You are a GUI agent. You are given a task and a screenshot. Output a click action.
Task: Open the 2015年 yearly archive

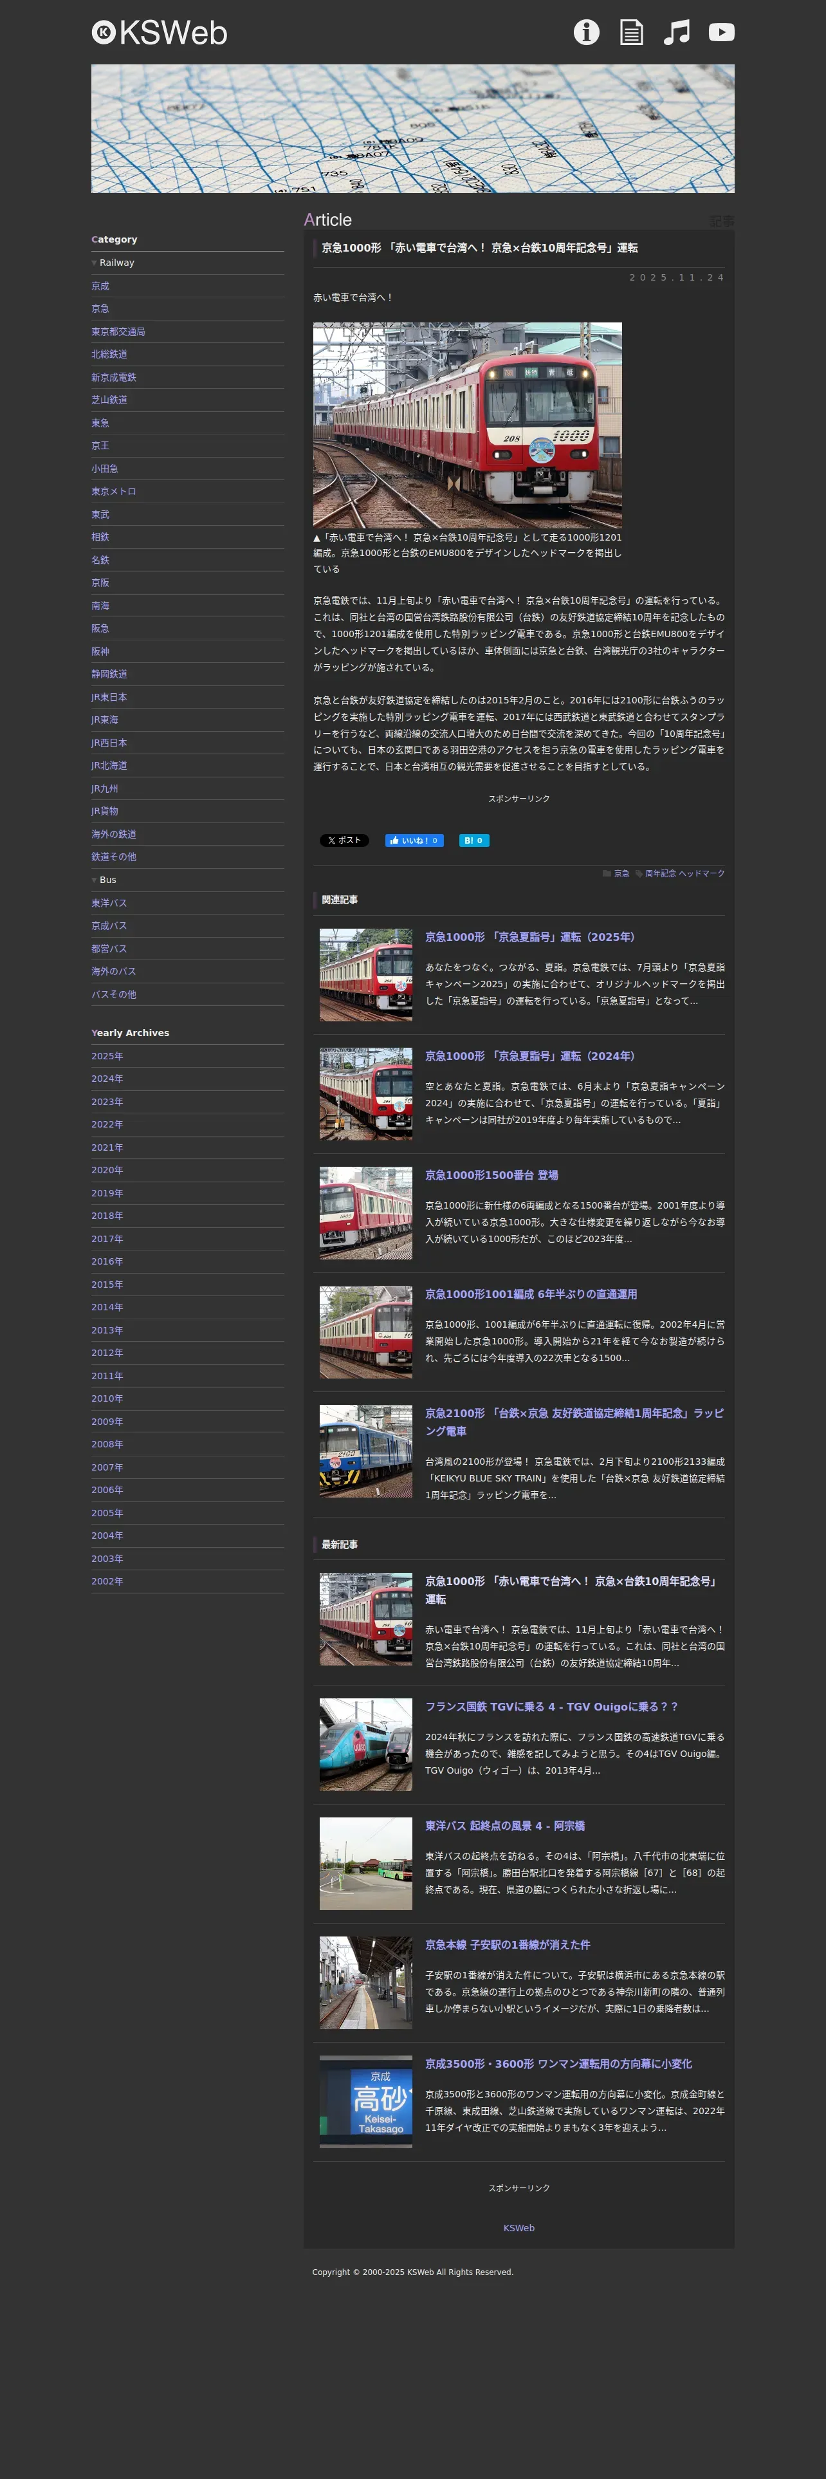[107, 1285]
